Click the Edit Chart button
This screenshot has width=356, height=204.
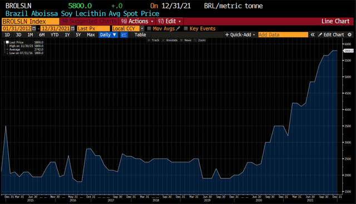click(332, 34)
